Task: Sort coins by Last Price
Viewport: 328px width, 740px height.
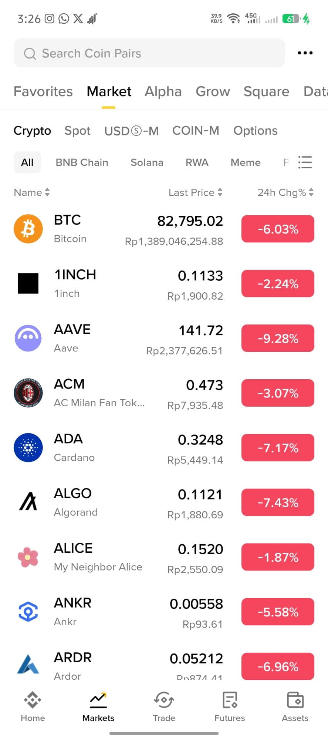Action: pos(195,192)
